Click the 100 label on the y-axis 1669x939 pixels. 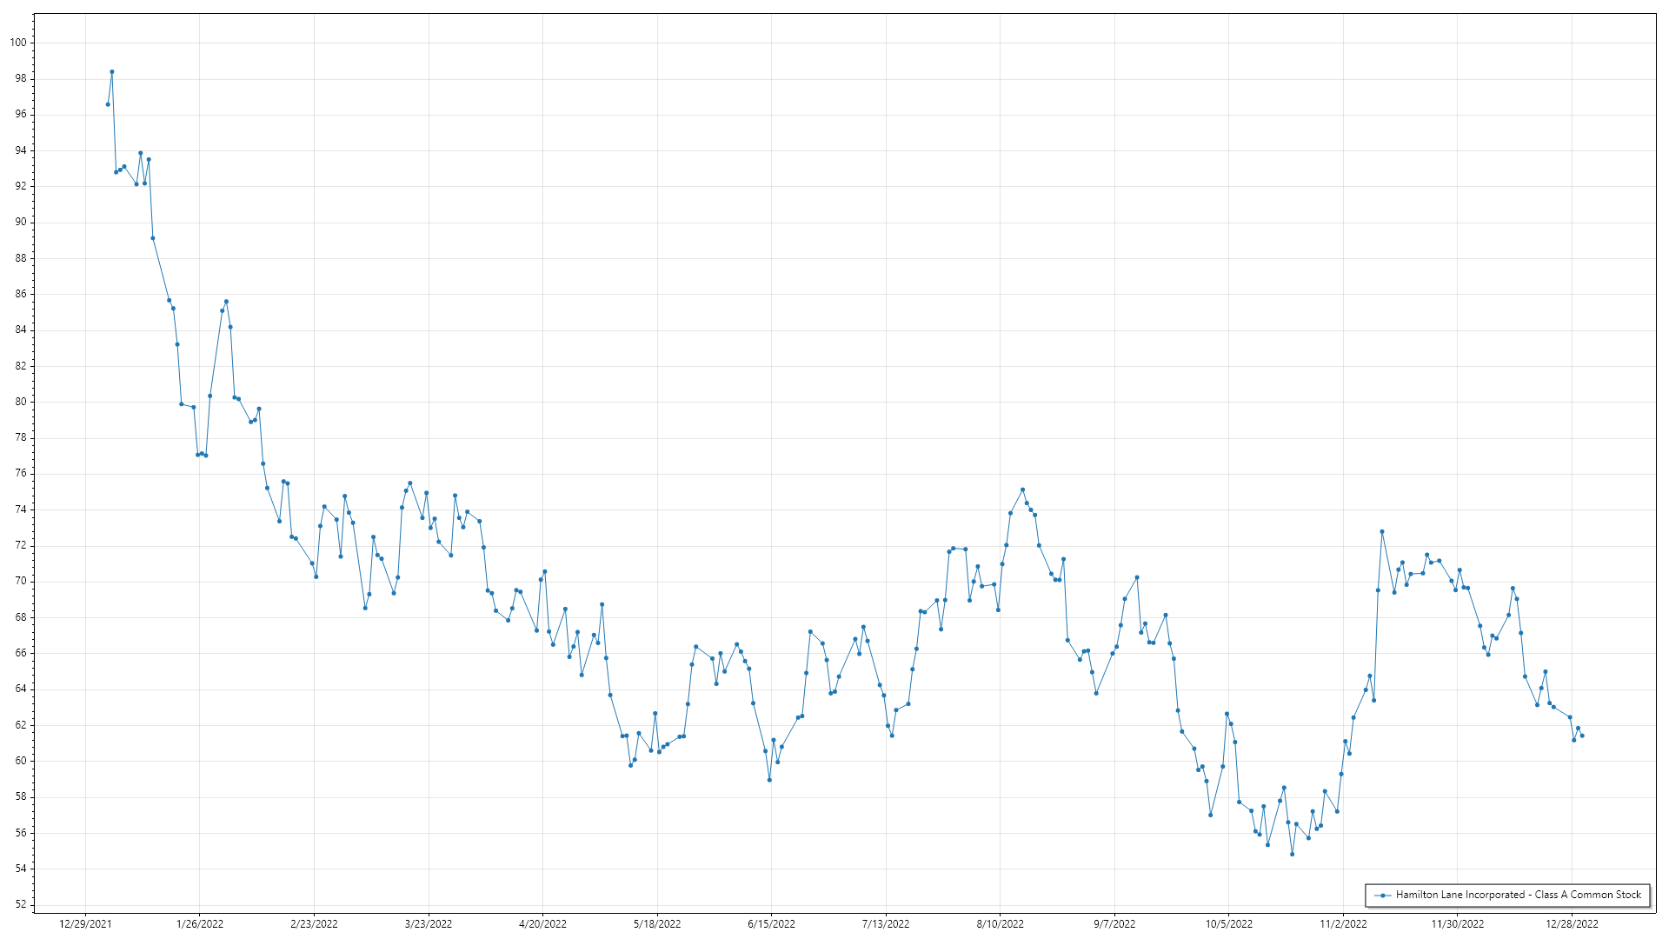tap(18, 43)
